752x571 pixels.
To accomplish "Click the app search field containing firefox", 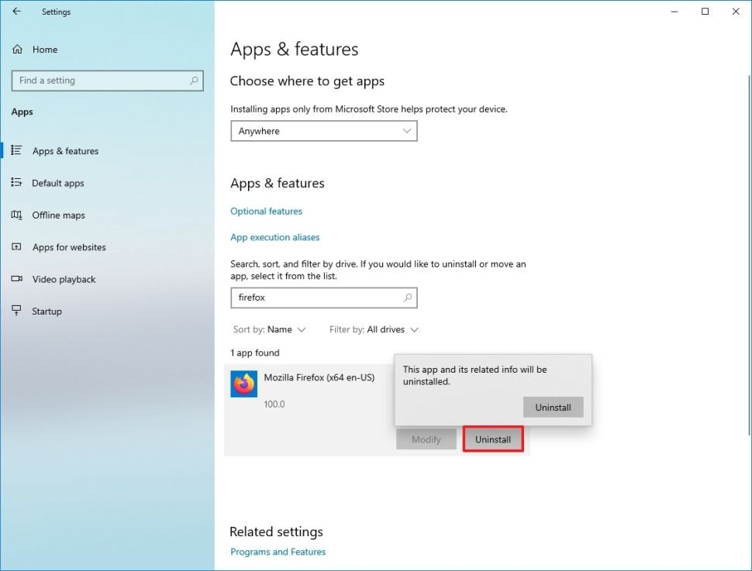I will coord(324,298).
